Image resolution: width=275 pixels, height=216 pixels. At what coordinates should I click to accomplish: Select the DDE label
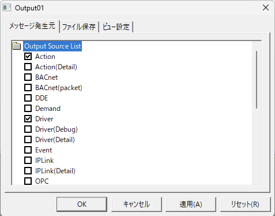42,98
